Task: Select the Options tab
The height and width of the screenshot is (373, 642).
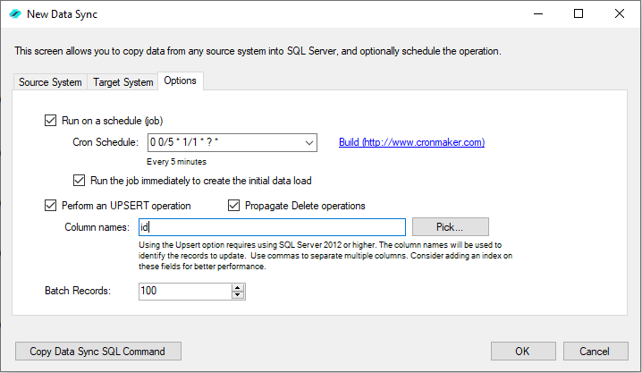Action: 181,81
